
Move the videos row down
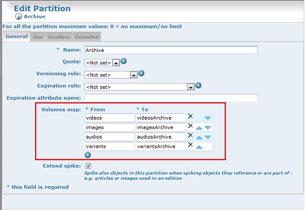(x=208, y=118)
